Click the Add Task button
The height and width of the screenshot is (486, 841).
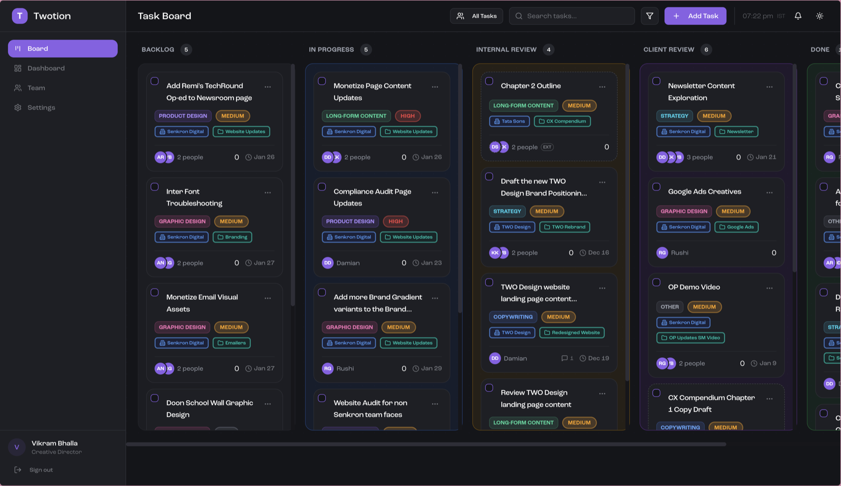click(x=695, y=15)
